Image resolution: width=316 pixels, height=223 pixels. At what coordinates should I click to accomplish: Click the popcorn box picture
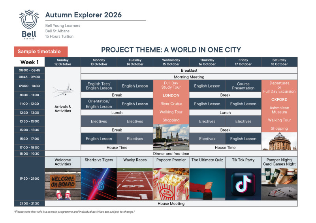tap(171, 184)
